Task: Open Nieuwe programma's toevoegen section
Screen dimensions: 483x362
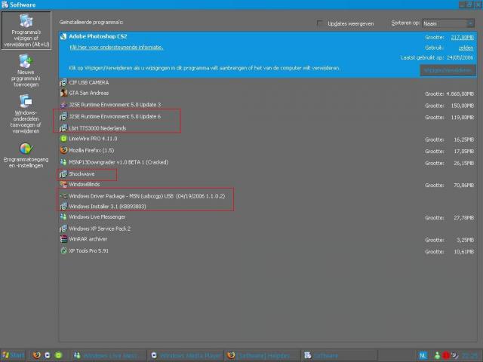Action: [26, 71]
